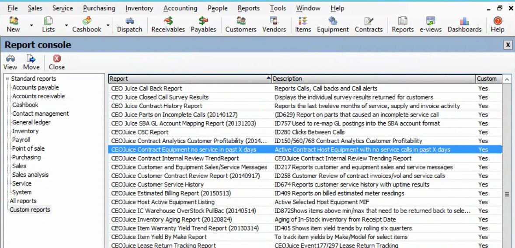This screenshot has width=515, height=248.
Task: Open the People menu
Action: click(217, 8)
